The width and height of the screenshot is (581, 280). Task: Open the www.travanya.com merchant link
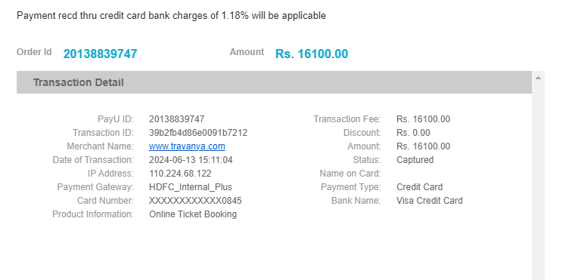point(187,146)
